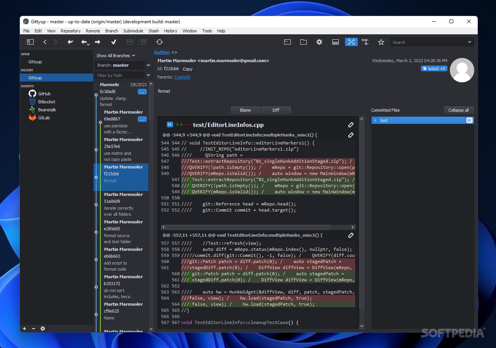This screenshot has height=348, width=496.
Task: Open the Show All Branches dropdown
Action: 116,56
